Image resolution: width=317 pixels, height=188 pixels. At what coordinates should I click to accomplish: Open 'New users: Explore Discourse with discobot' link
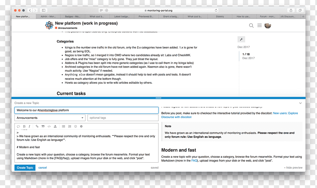229,115
